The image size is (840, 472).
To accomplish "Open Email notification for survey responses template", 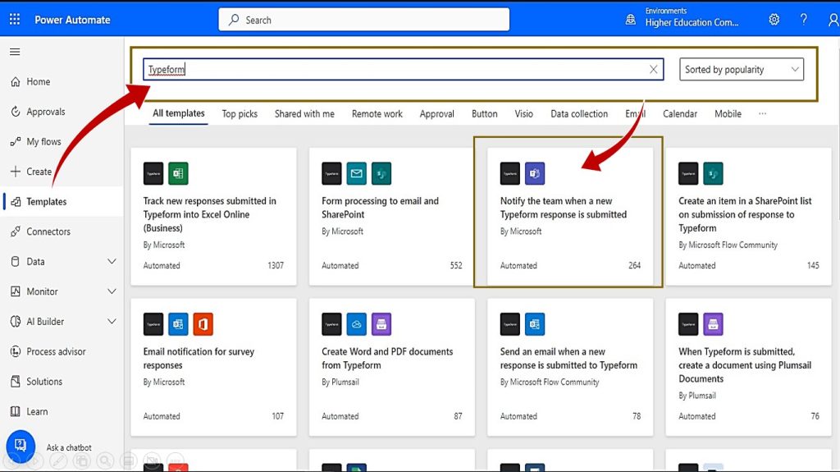I will point(213,367).
